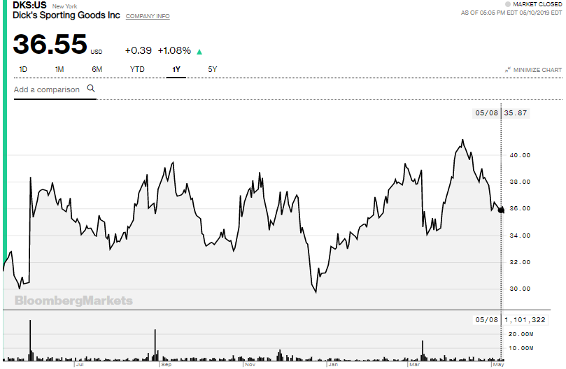Click the Jan x-axis label

333,365
